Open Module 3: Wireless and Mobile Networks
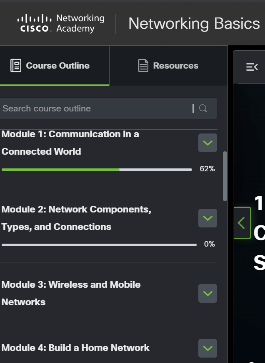The width and height of the screenshot is (265, 363). tap(71, 293)
